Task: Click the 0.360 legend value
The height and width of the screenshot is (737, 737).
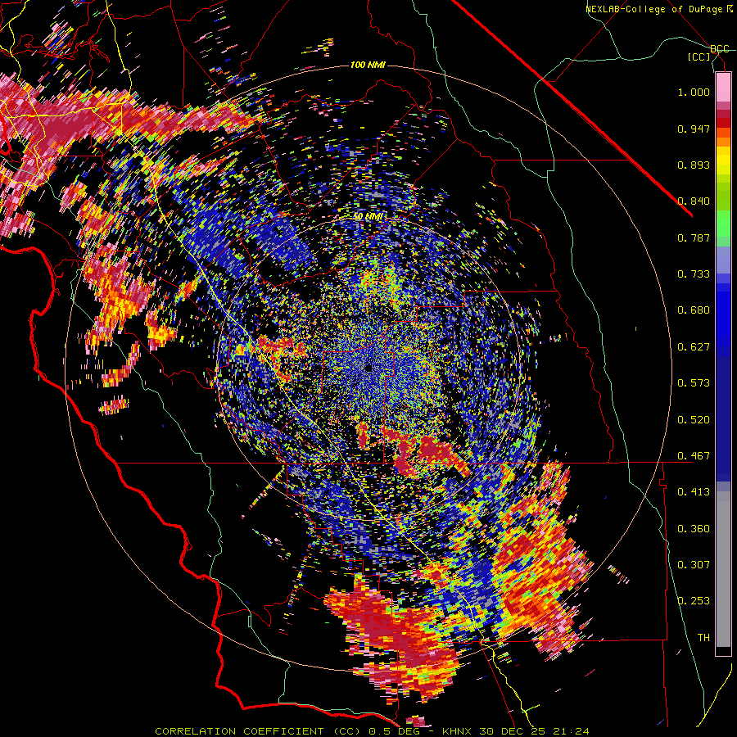Action: click(694, 529)
